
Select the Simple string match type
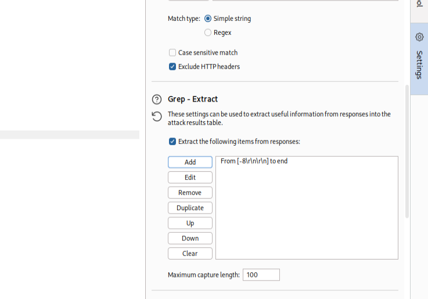point(208,19)
